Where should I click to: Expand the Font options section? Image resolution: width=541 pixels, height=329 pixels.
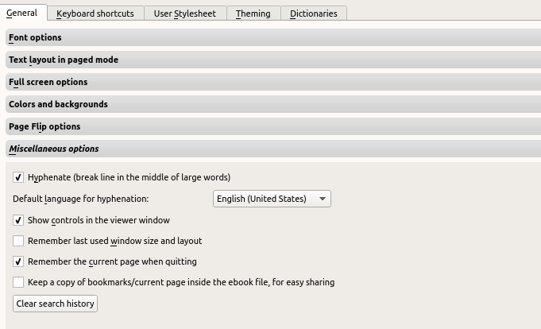[x=273, y=37]
